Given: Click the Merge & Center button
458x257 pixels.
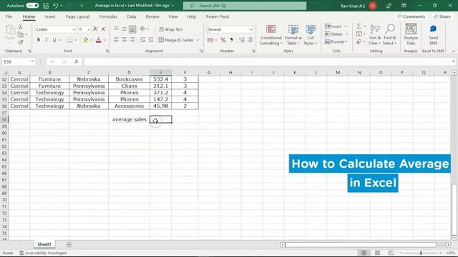Looking at the screenshot, I should pyautogui.click(x=176, y=40).
